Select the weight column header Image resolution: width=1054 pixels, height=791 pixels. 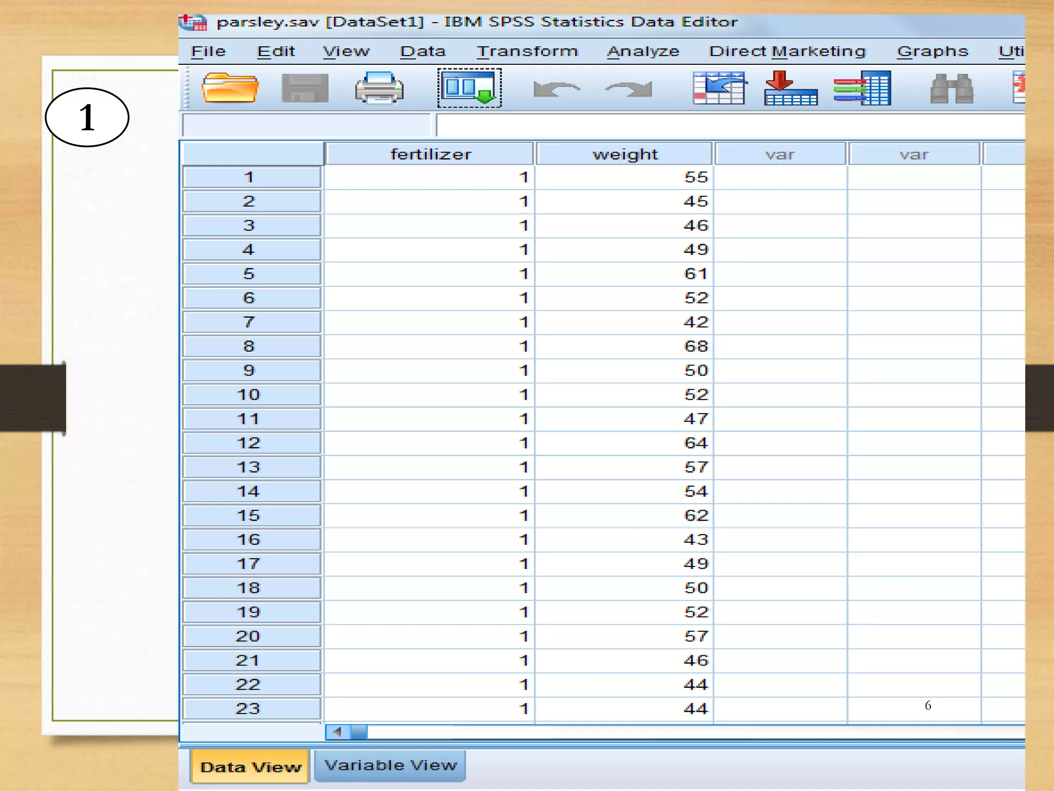click(x=624, y=154)
